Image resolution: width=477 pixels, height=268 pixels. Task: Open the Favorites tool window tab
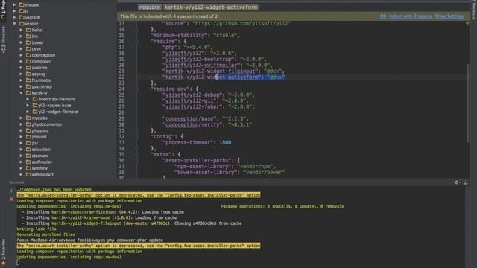[3, 252]
